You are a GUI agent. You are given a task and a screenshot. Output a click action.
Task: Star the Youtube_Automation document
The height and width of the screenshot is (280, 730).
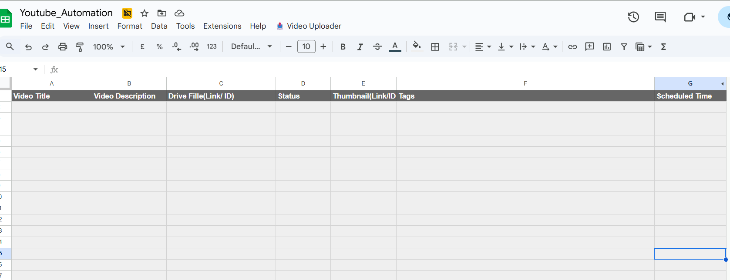pos(145,13)
